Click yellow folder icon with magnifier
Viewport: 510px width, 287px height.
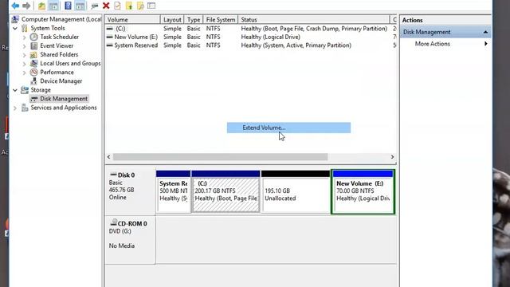click(140, 6)
